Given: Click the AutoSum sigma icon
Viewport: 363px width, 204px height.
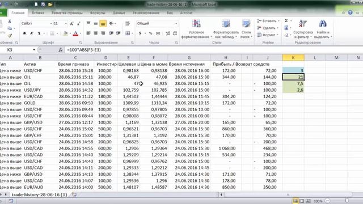Looking at the screenshot, I should [x=286, y=21].
